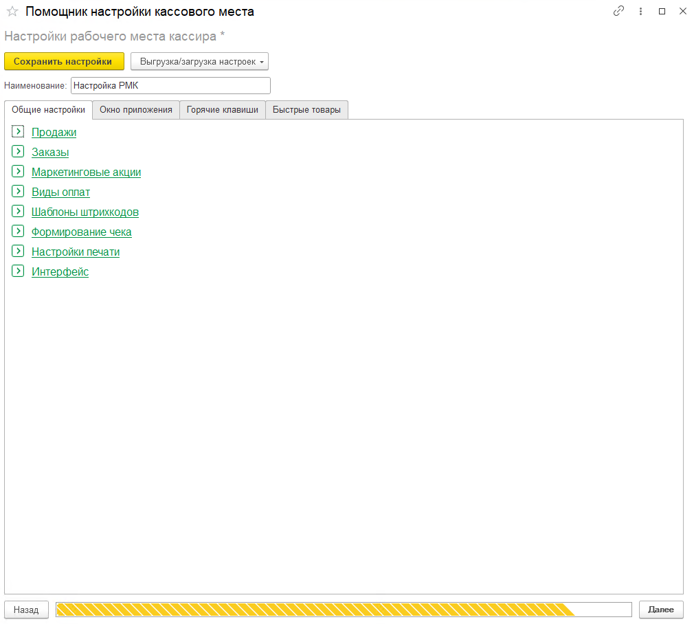Viewport: 694px width, 624px height.
Task: Switch to the Окно приложения tab
Action: click(x=136, y=110)
